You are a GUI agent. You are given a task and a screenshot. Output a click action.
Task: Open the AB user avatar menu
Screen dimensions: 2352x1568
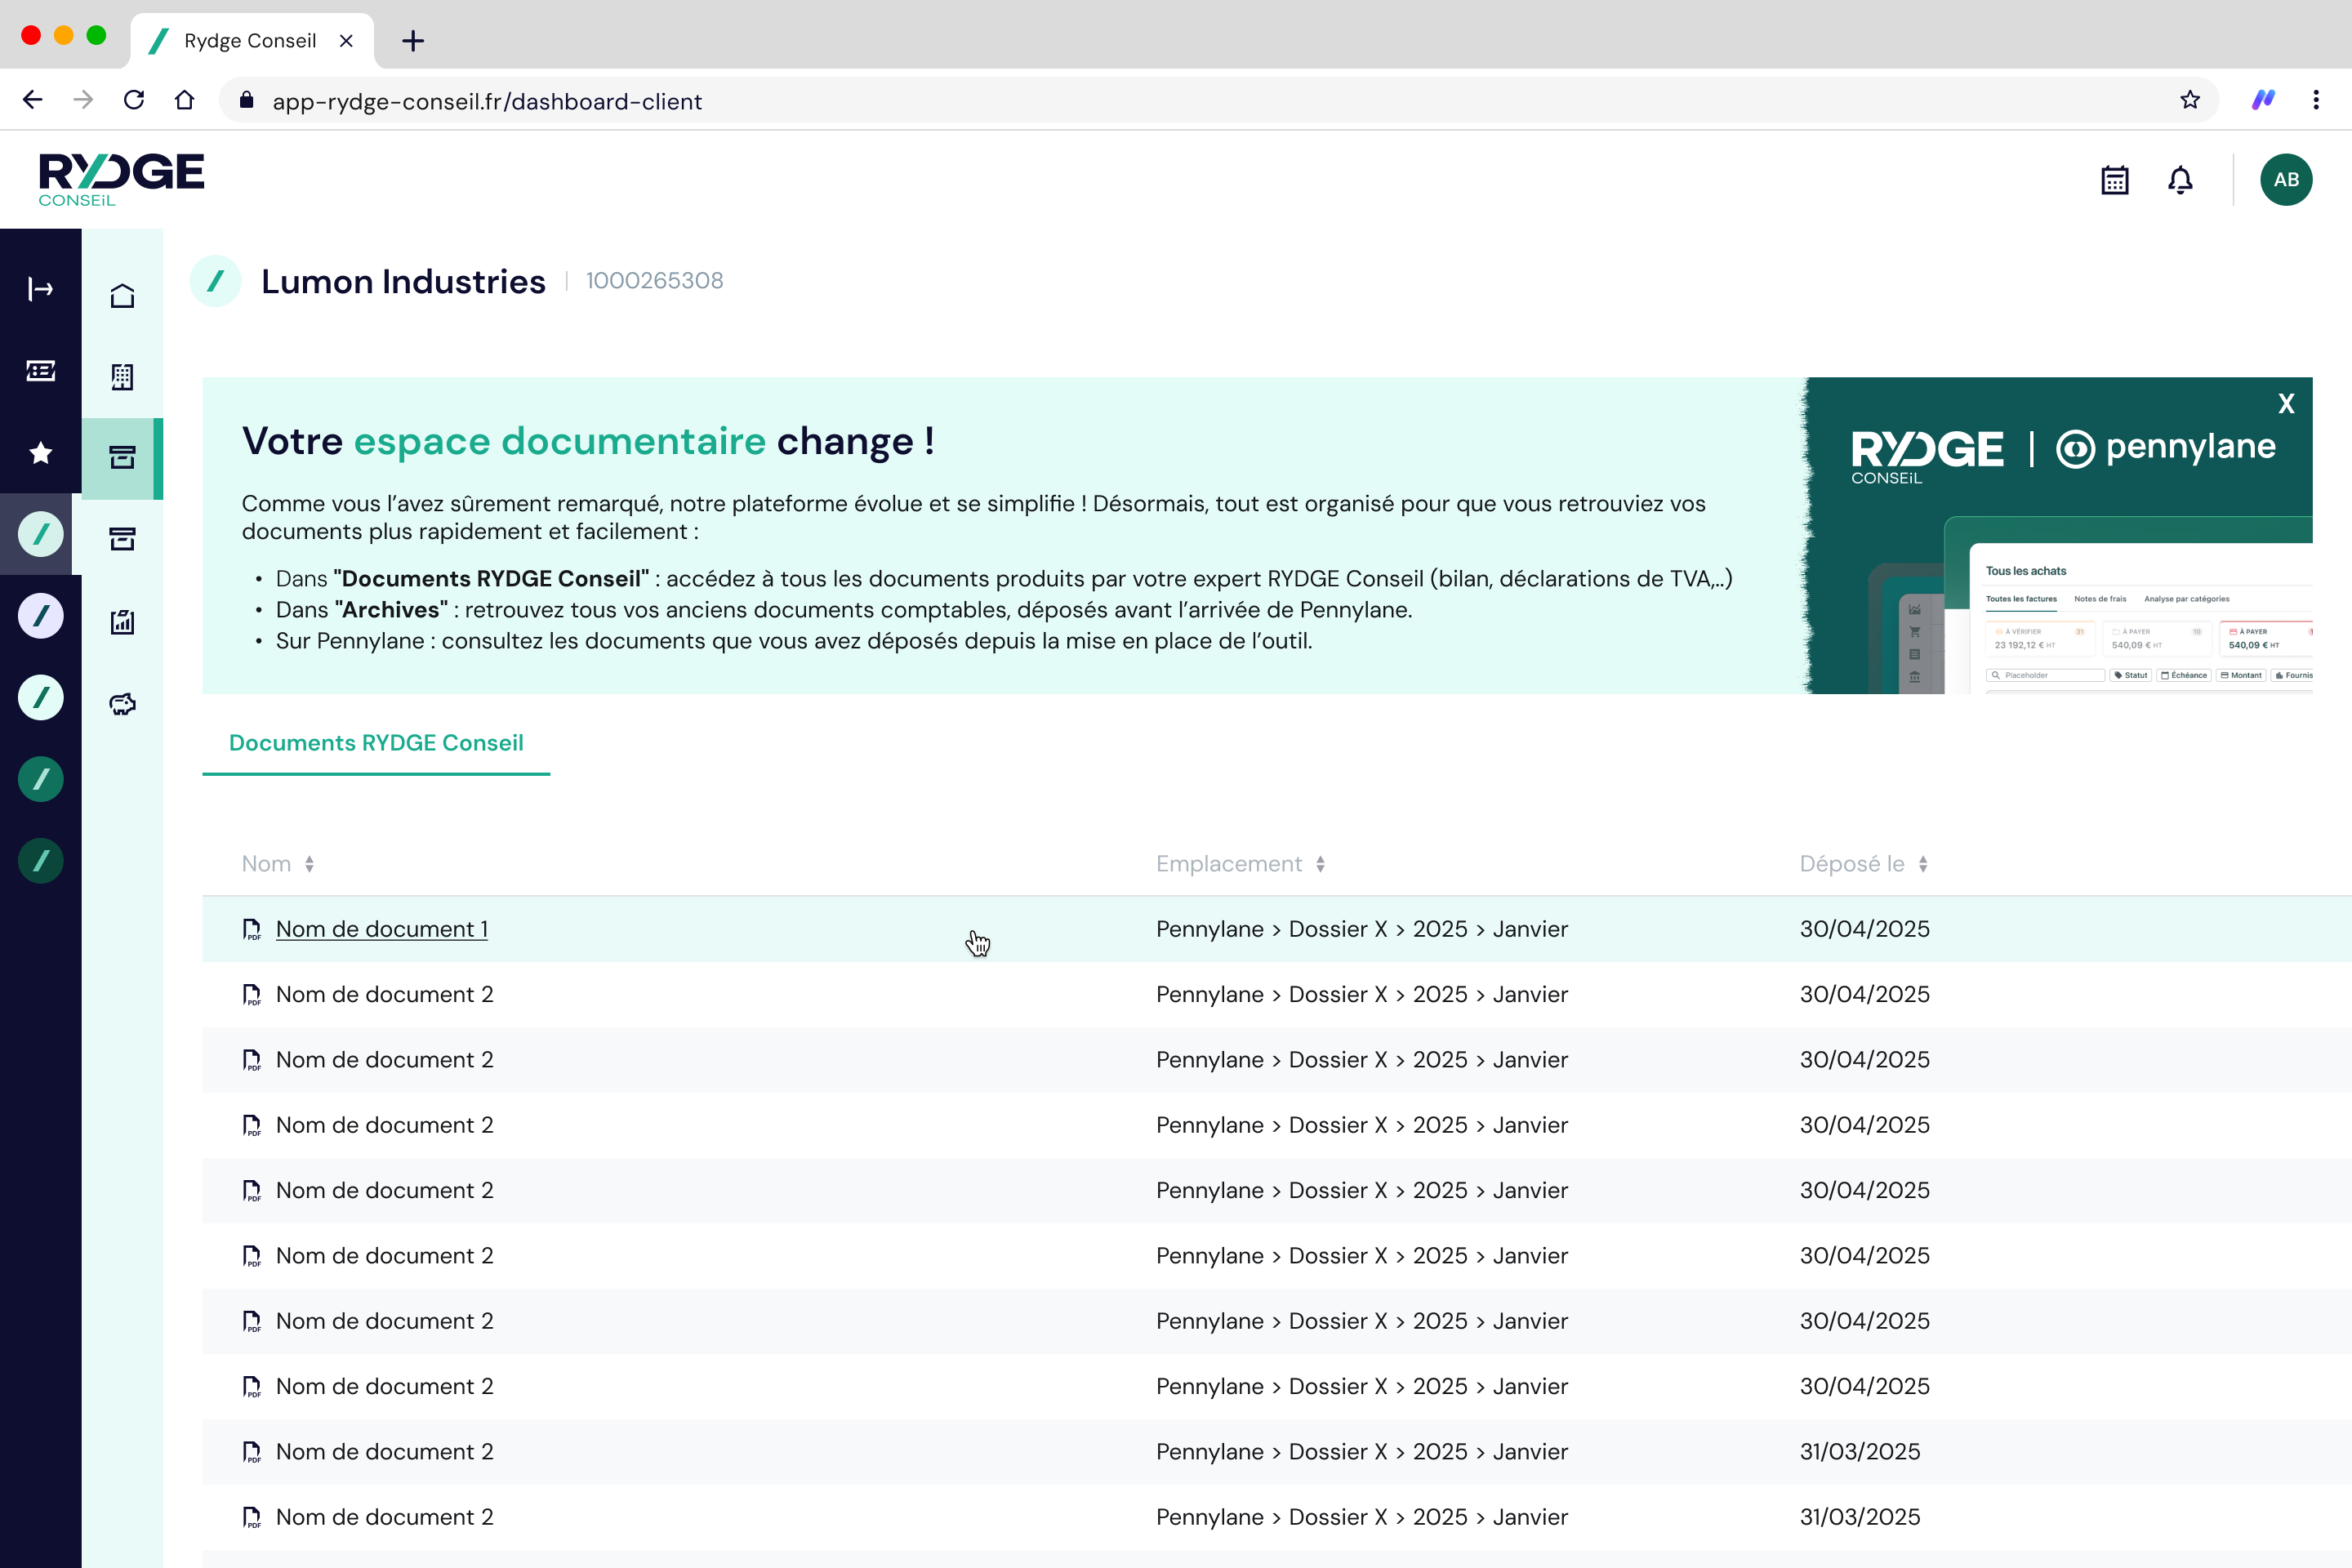pyautogui.click(x=2285, y=180)
